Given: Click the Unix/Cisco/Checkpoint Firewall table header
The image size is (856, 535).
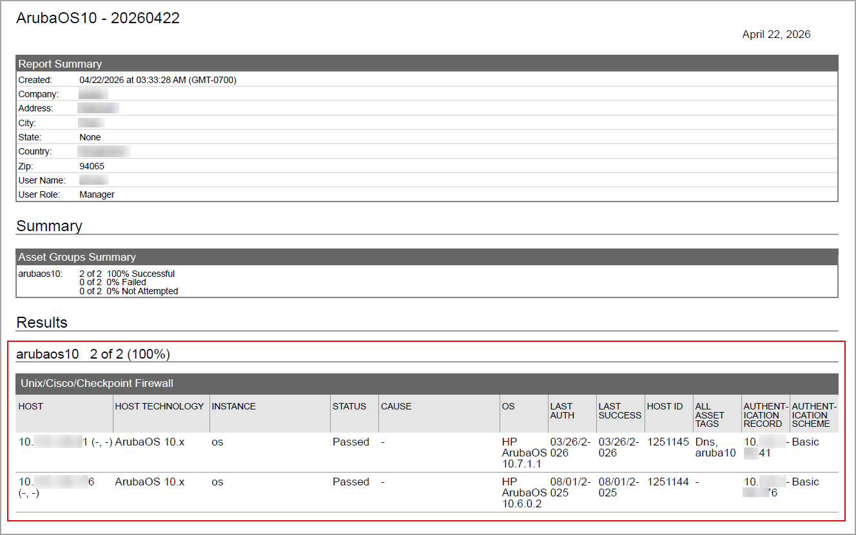Looking at the screenshot, I should pyautogui.click(x=427, y=384).
